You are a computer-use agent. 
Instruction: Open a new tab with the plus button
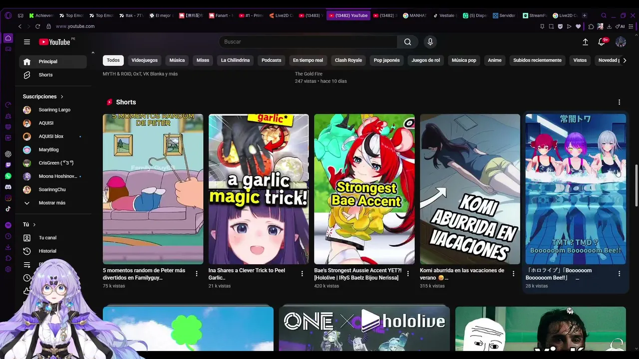click(x=585, y=15)
